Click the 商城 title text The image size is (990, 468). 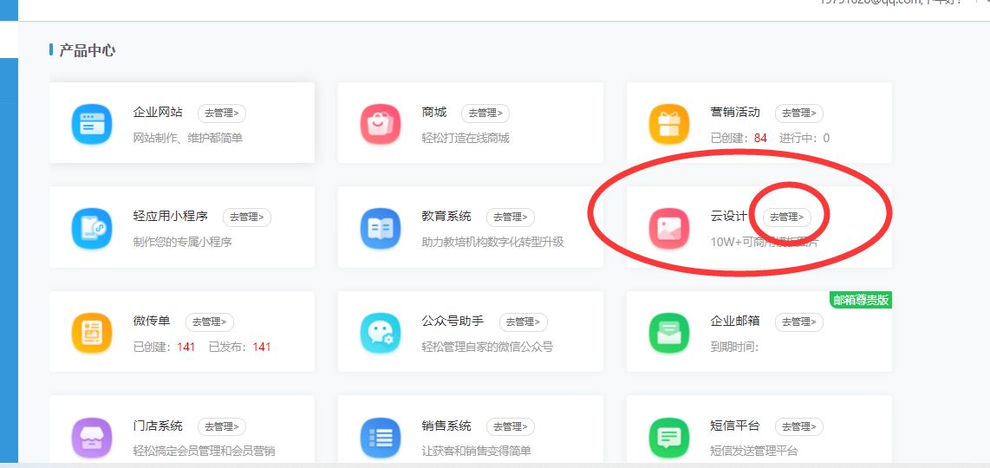(434, 113)
